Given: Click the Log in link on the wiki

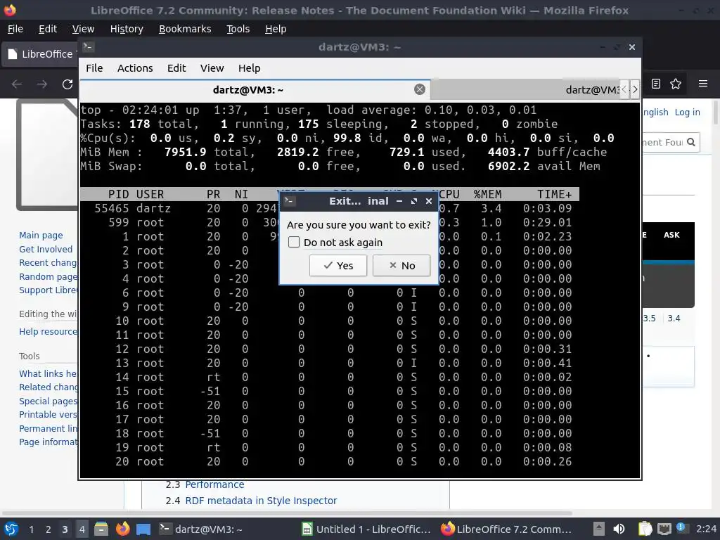Looking at the screenshot, I should (x=688, y=112).
